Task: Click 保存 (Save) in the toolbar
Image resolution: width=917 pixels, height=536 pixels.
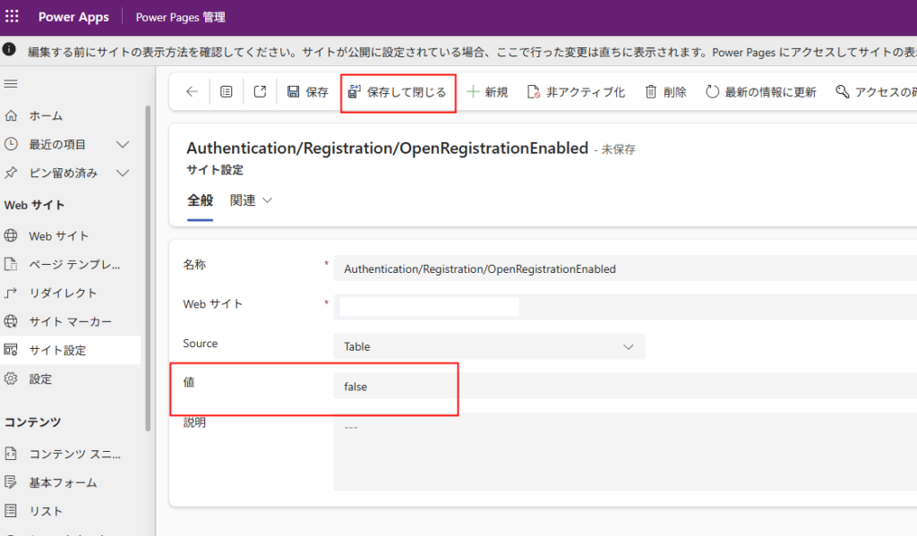Action: 307,92
